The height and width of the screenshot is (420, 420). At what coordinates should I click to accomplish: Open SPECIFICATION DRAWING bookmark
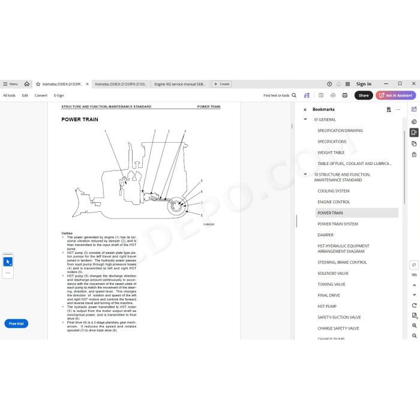[x=340, y=130]
